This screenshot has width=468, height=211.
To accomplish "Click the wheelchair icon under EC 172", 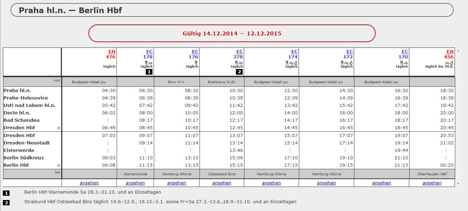I will (351, 63).
